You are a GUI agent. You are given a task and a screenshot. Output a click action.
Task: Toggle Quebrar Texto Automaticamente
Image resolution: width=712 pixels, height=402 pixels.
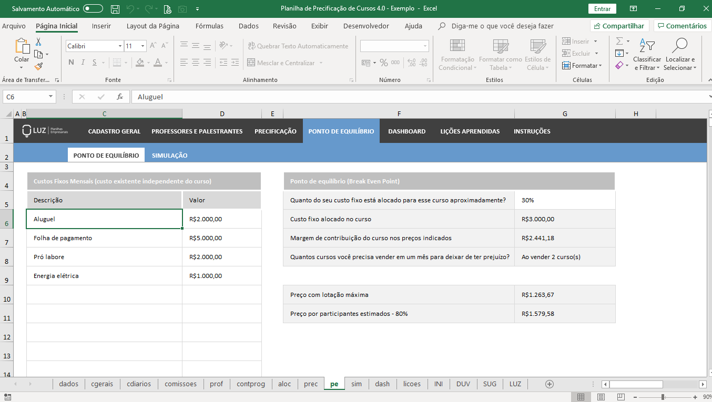(x=298, y=46)
